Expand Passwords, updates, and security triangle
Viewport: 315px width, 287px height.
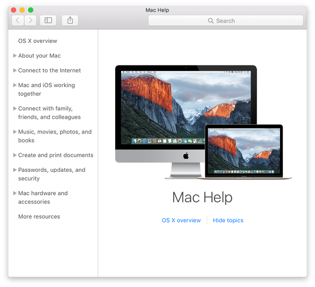click(15, 170)
